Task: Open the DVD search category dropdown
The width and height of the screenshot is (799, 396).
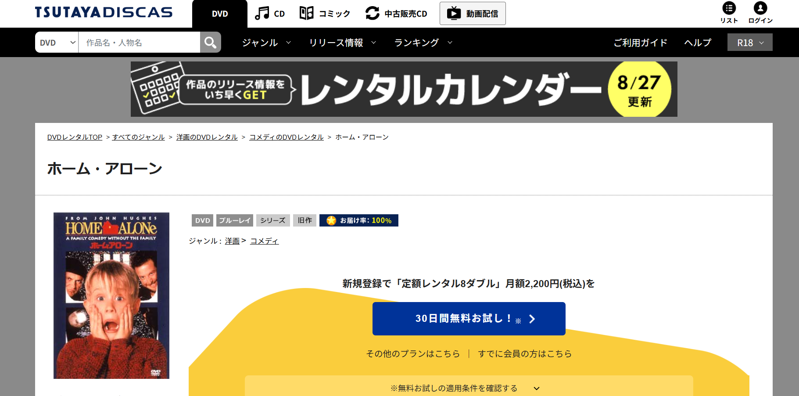Action: (x=57, y=42)
